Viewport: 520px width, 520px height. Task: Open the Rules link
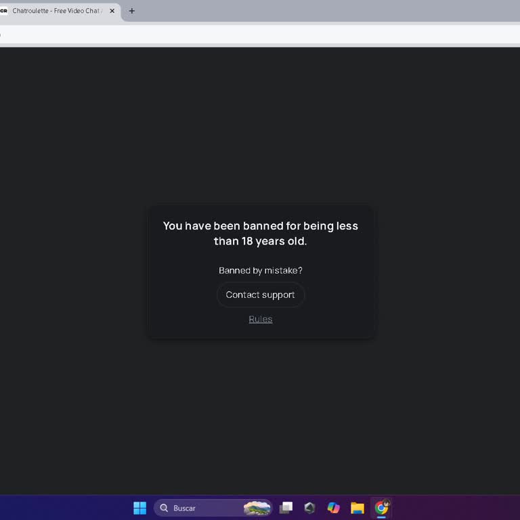[x=260, y=319]
